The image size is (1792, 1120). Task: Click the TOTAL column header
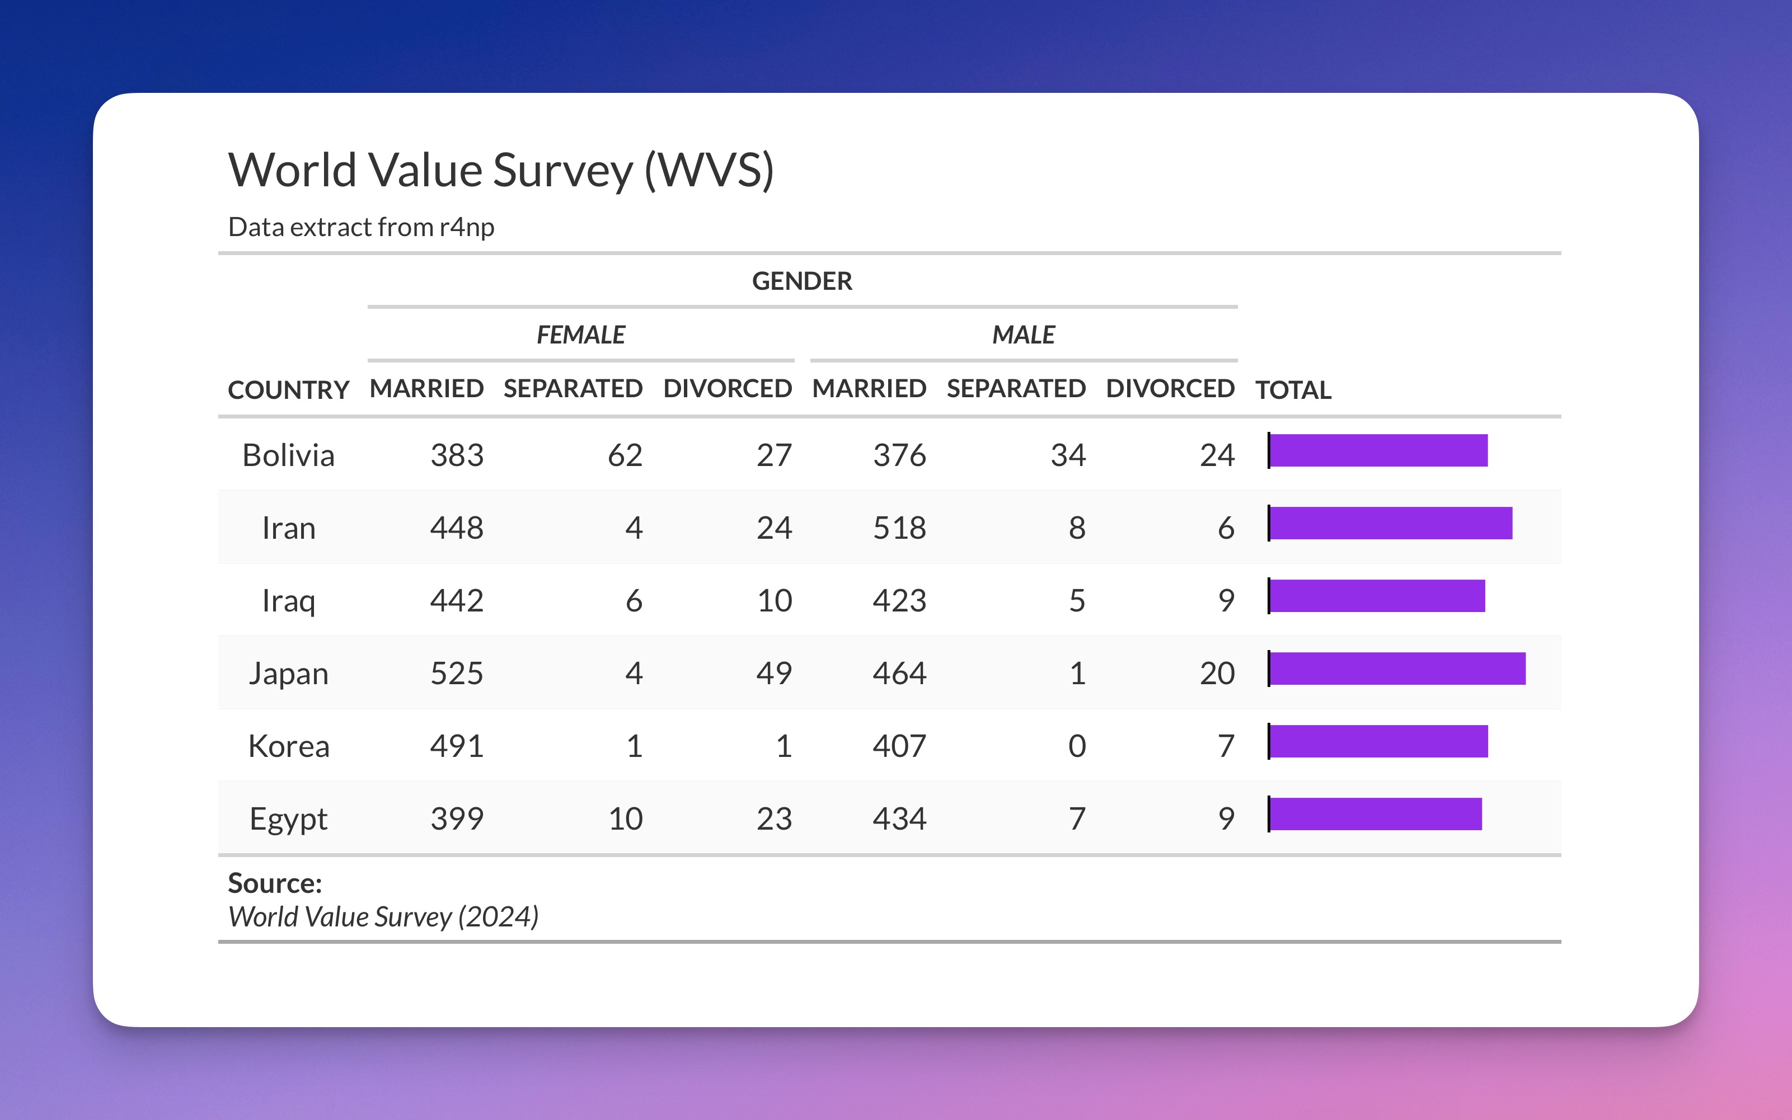pos(1293,389)
